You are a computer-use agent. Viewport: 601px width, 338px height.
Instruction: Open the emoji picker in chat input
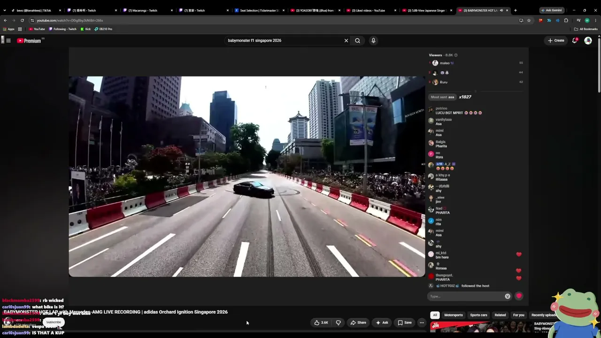[x=508, y=296]
